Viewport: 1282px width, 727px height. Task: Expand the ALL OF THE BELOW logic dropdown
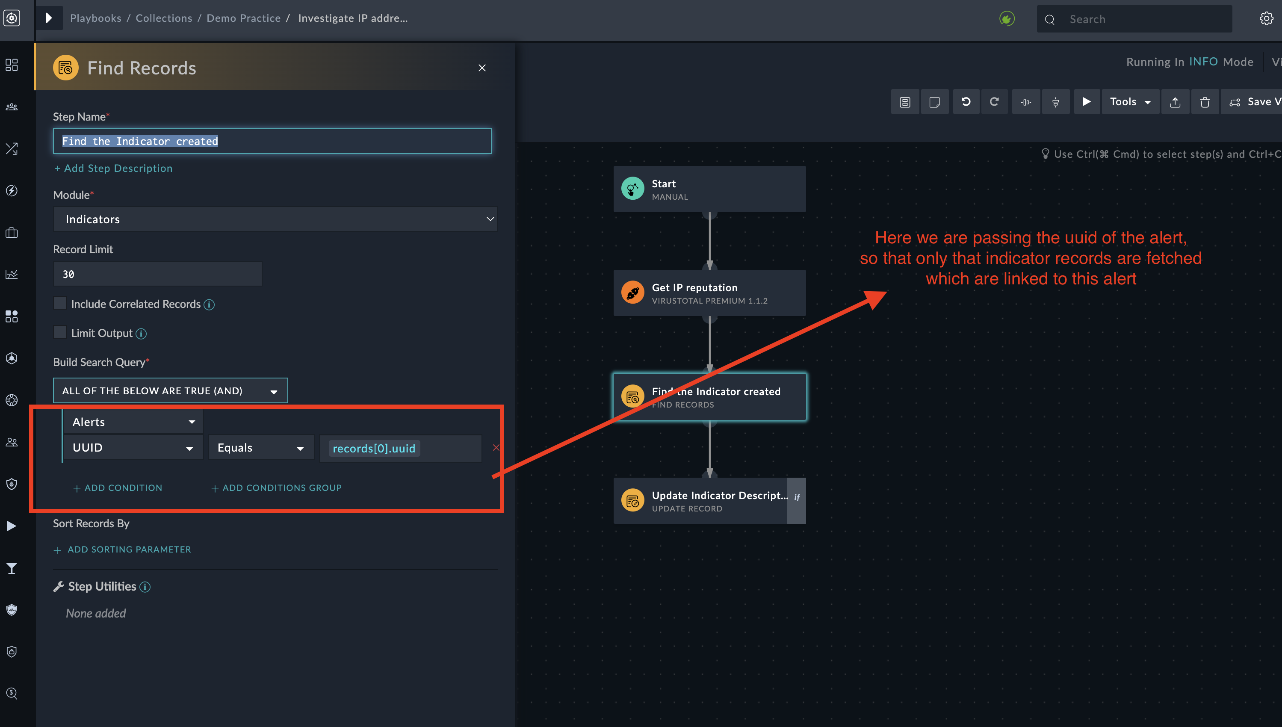170,390
